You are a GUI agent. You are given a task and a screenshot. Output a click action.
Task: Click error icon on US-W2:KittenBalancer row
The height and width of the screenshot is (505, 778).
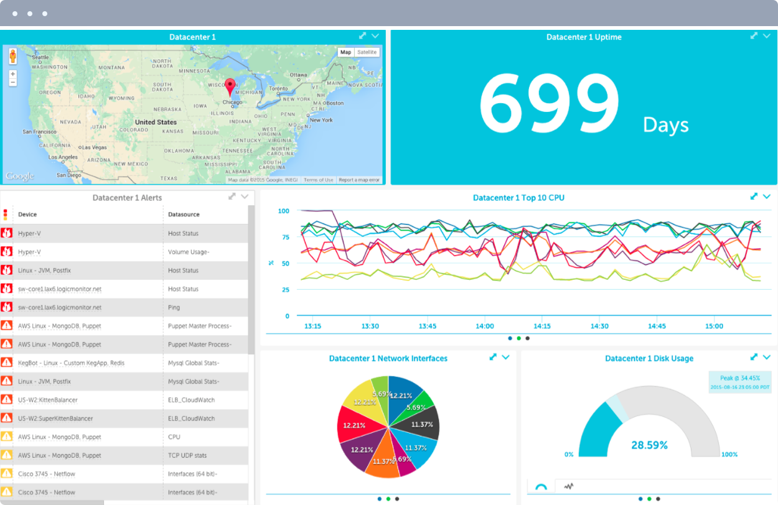pyautogui.click(x=6, y=400)
